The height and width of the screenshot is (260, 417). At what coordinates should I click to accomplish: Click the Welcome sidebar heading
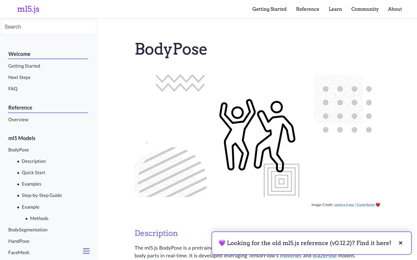click(19, 54)
